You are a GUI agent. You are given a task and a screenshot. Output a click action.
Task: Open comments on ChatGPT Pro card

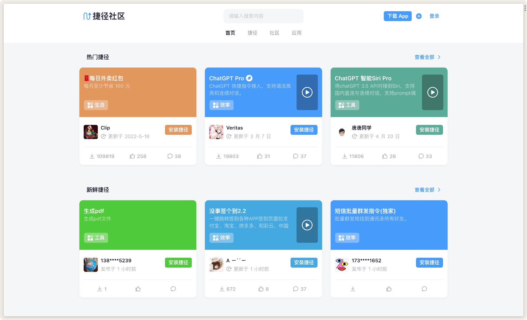click(296, 156)
